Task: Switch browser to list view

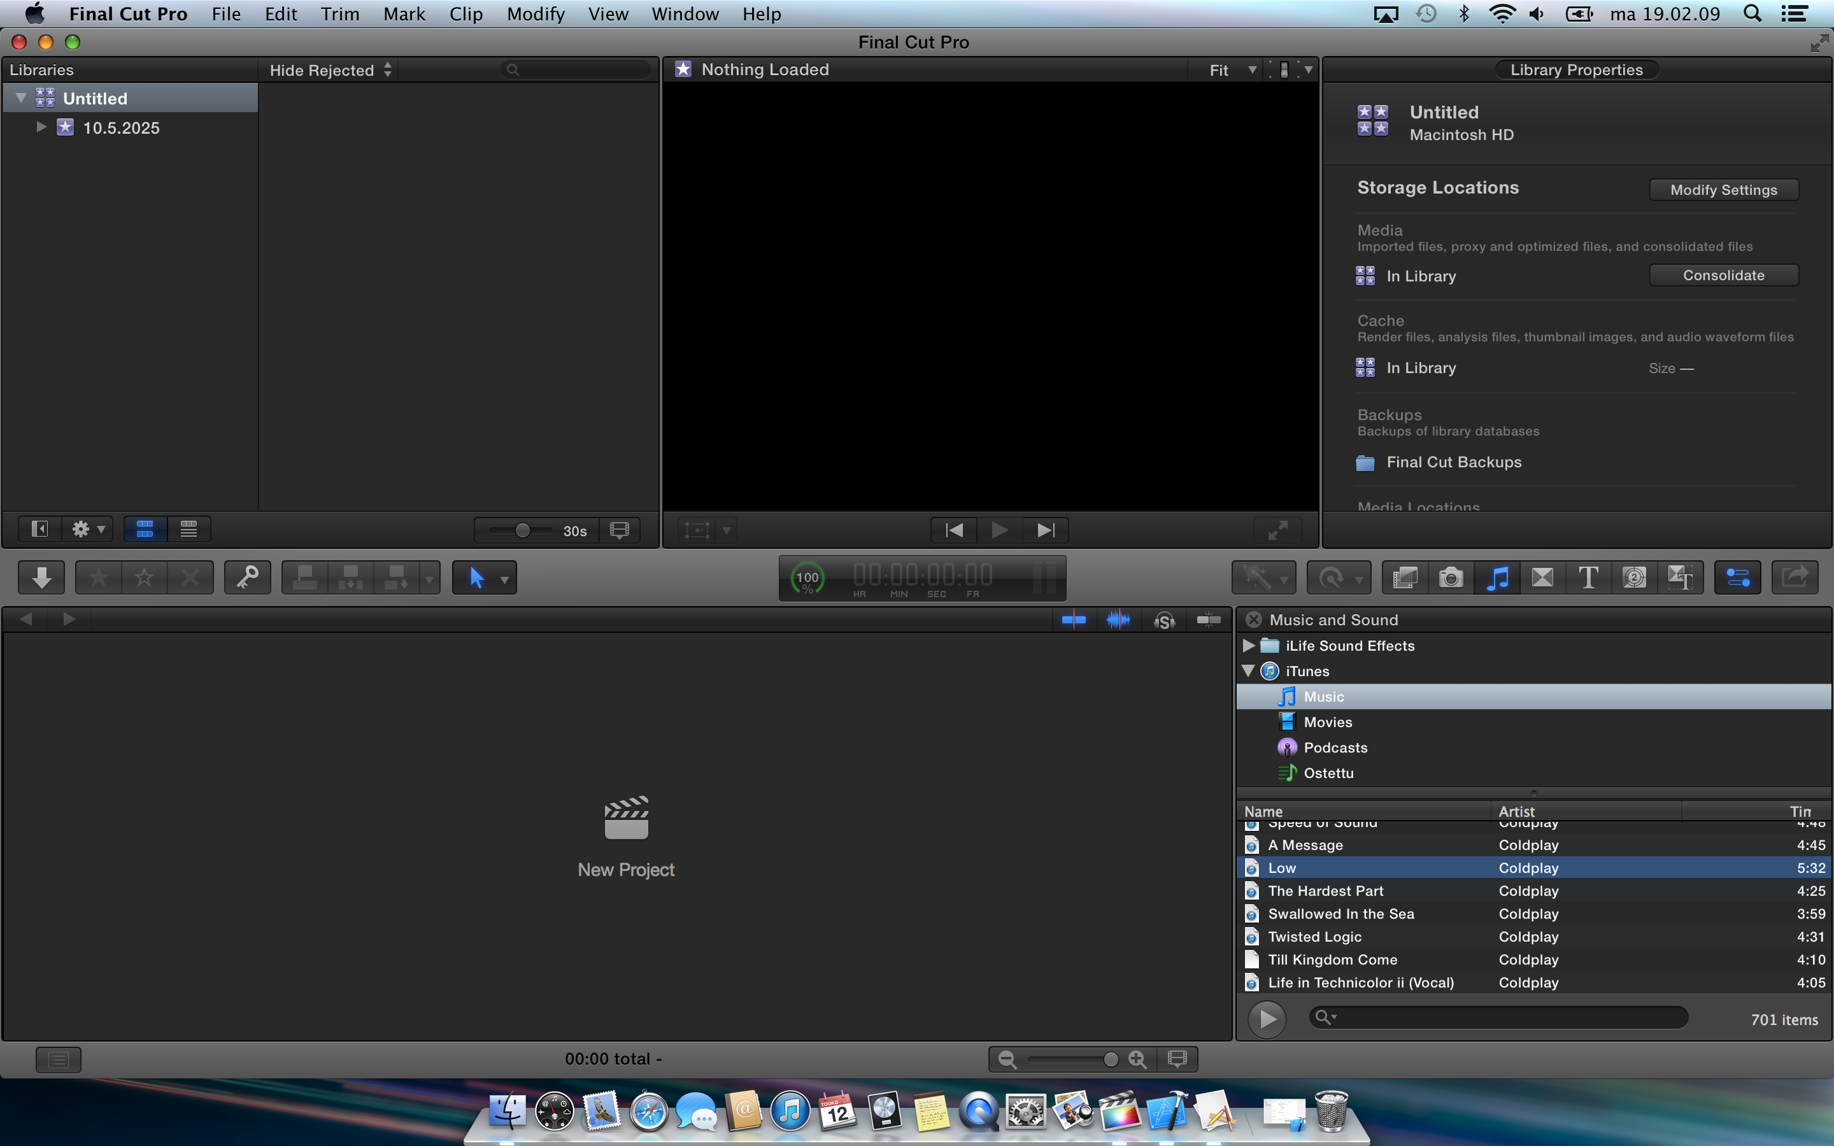Action: (x=188, y=529)
